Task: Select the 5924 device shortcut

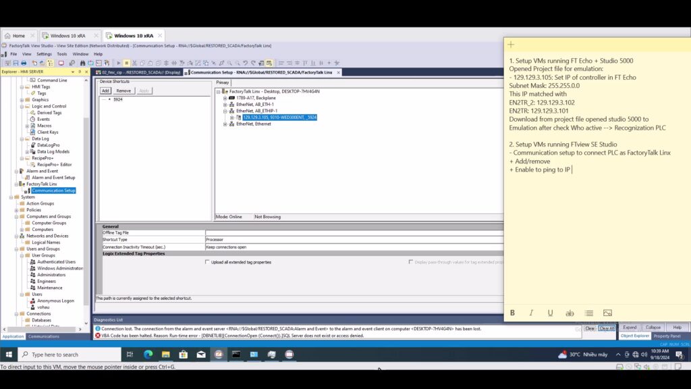Action: pyautogui.click(x=117, y=99)
